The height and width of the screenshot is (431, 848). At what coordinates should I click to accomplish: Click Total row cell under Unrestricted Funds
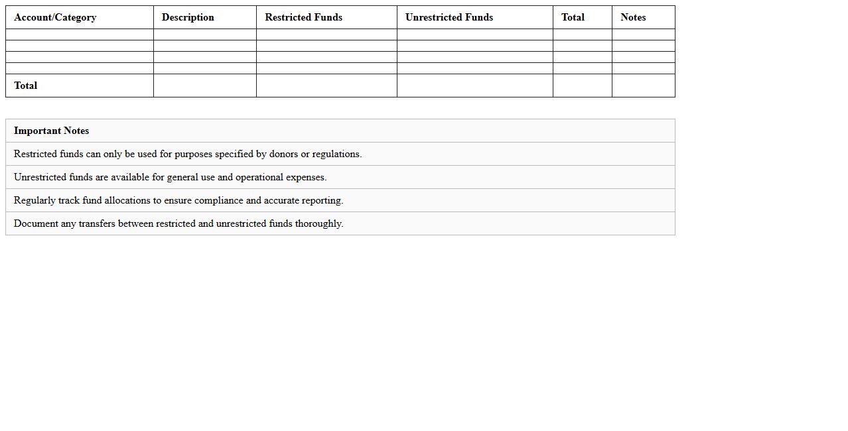pos(474,86)
